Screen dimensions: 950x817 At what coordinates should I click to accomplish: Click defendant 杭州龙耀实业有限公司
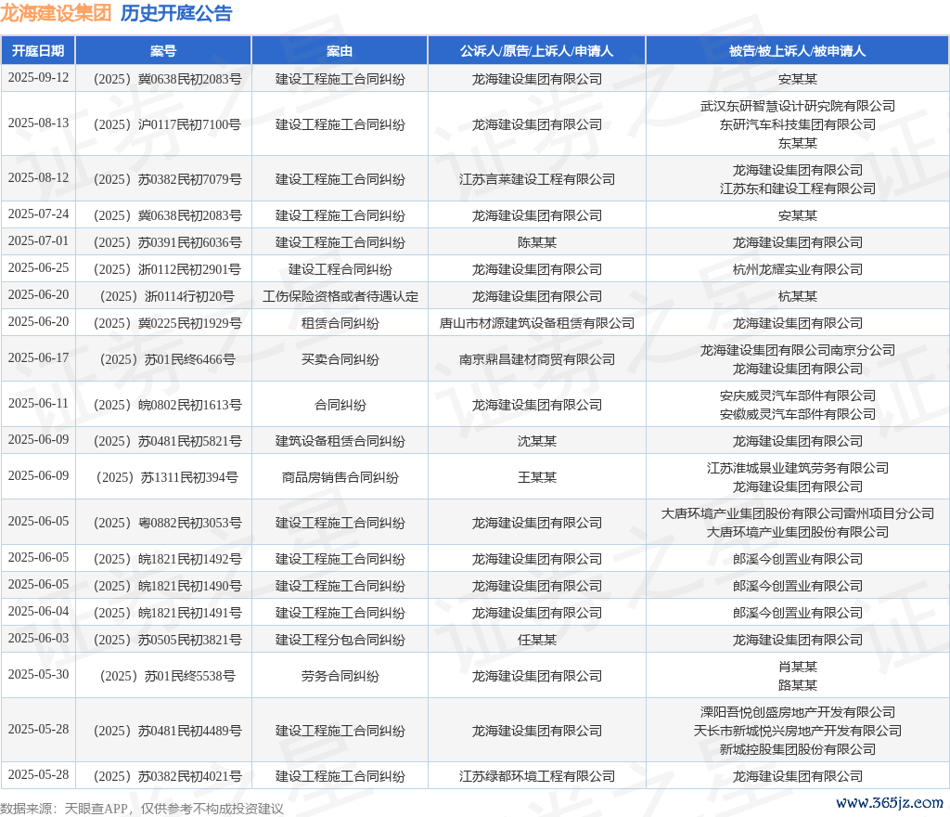797,269
